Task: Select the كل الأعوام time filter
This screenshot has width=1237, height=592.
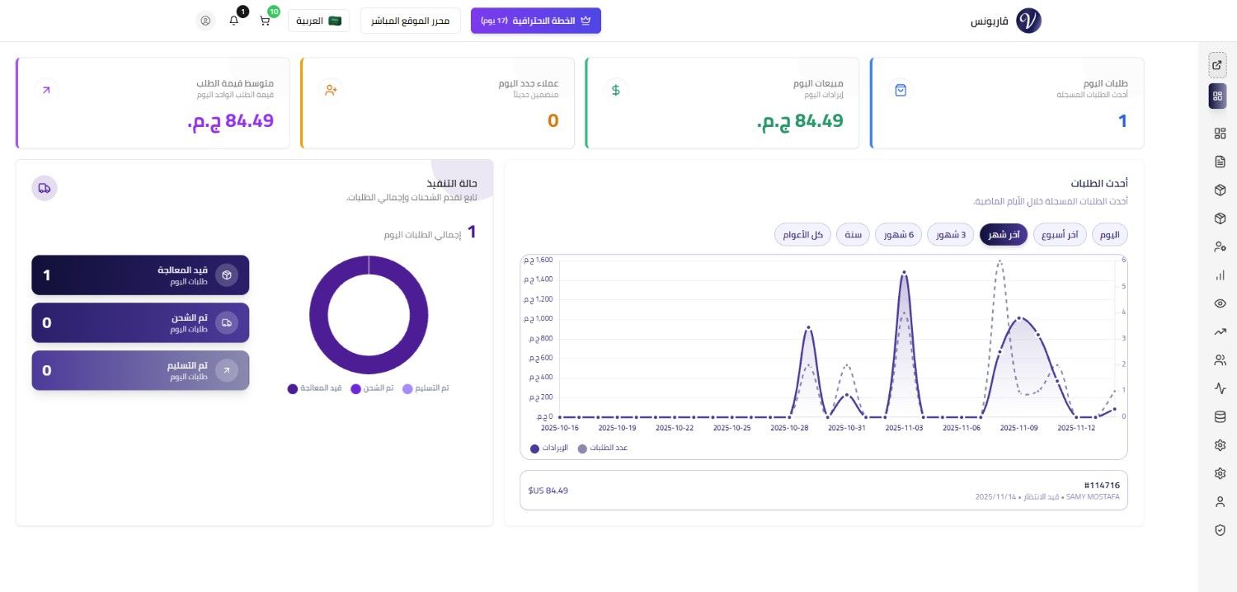Action: pyautogui.click(x=802, y=234)
